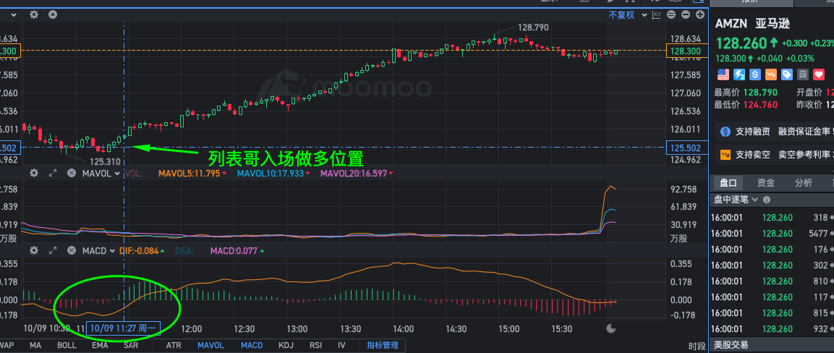Image resolution: width=834 pixels, height=353 pixels.
Task: Zoom out chart with minus circle
Action: tap(686, 15)
